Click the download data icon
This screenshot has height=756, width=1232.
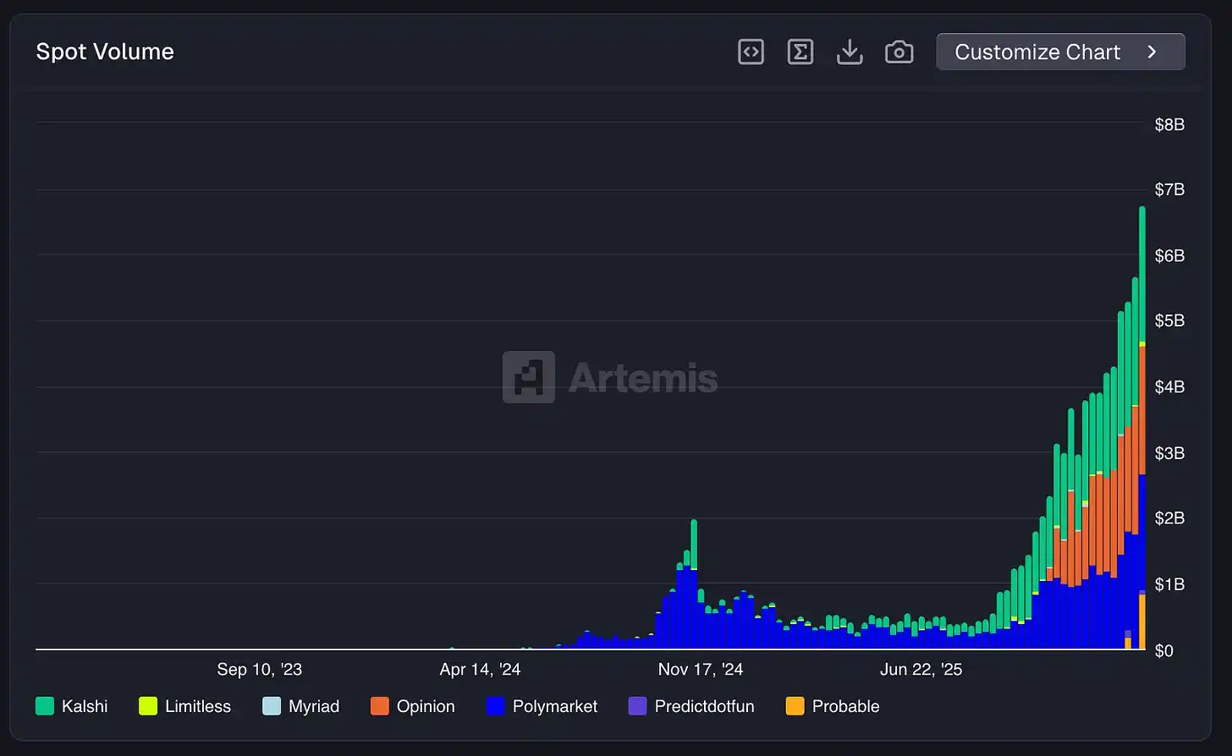[850, 52]
